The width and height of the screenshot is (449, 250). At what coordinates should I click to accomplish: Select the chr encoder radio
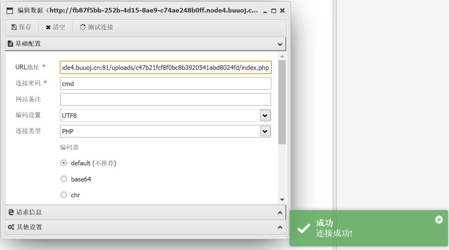64,195
